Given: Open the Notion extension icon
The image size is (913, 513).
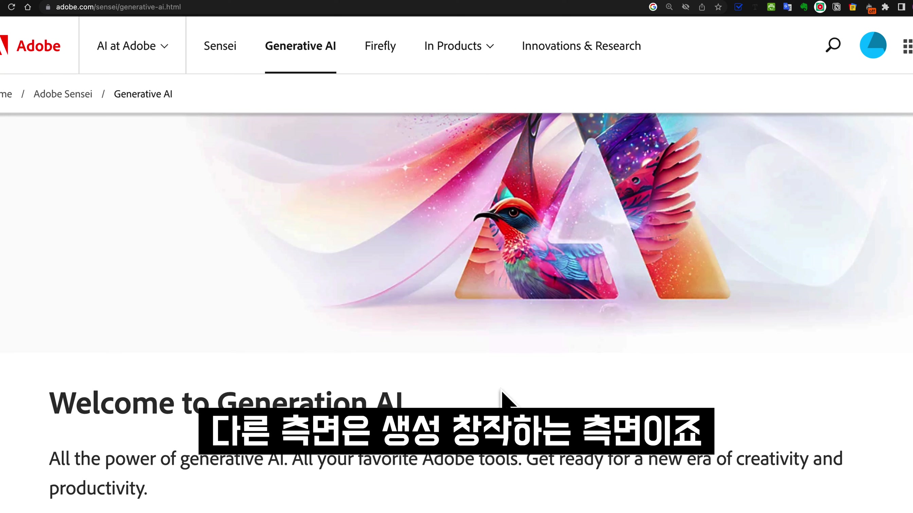Looking at the screenshot, I should click(837, 7).
